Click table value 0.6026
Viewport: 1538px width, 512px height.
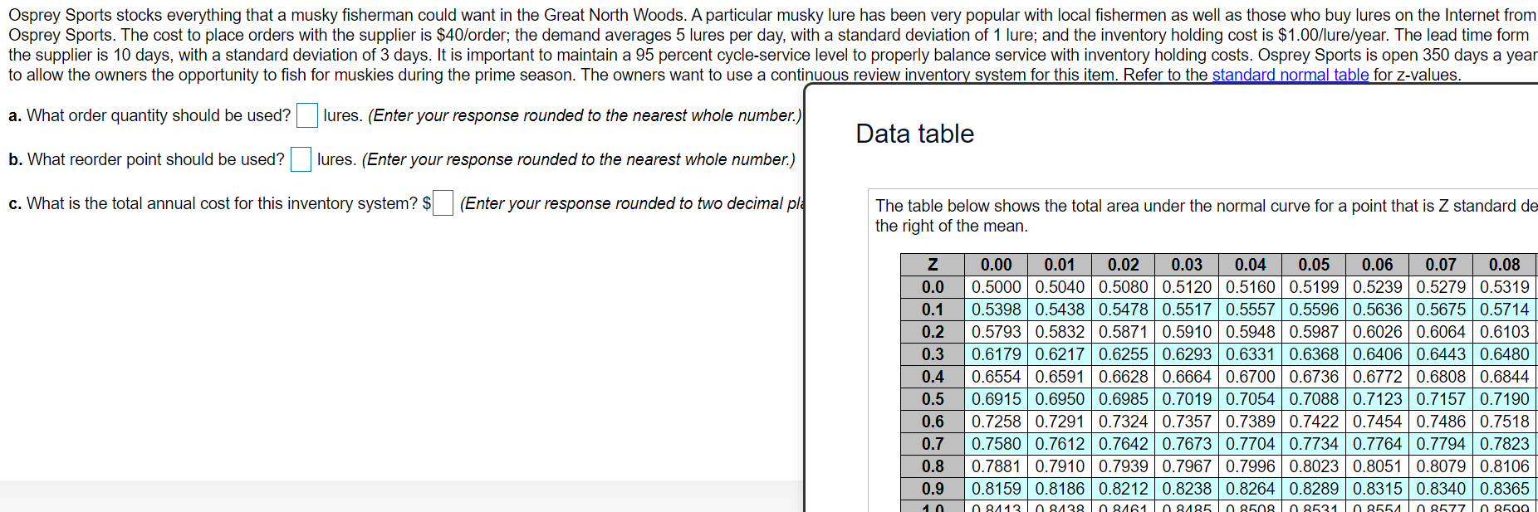coord(1377,332)
